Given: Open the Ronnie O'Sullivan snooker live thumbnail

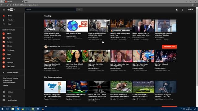Looking at the screenshot, I should click(77, 87).
